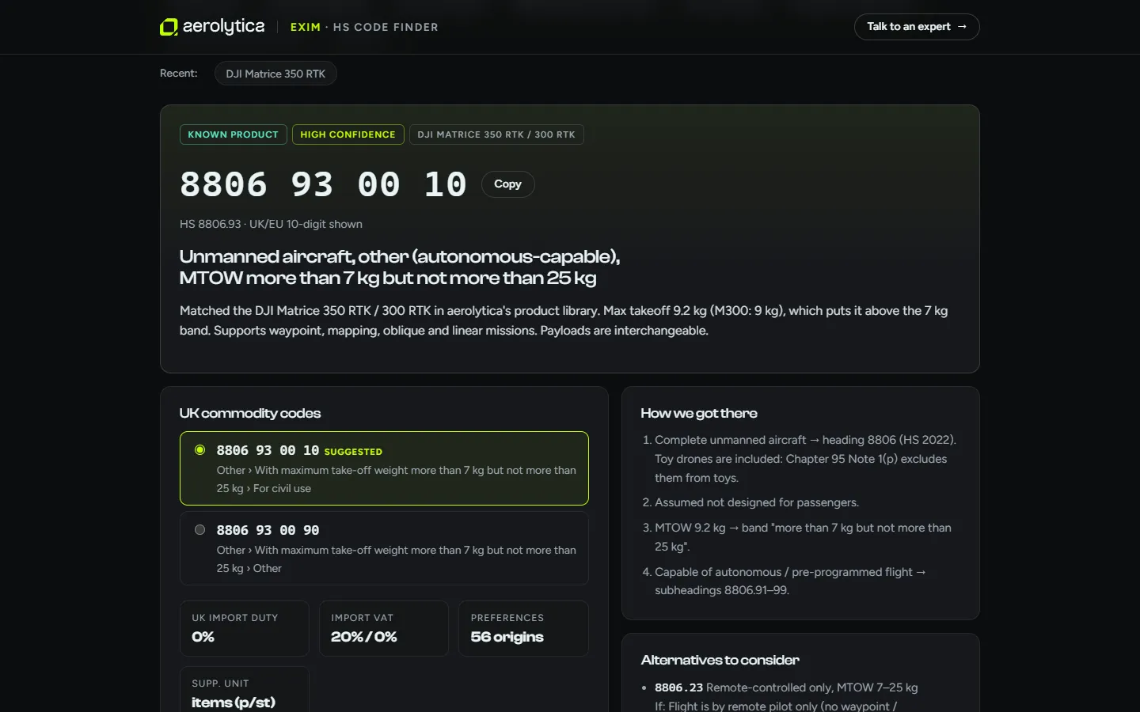Click the PREFERENCES 56 origins card
Viewport: 1140px width, 712px height.
click(x=523, y=628)
